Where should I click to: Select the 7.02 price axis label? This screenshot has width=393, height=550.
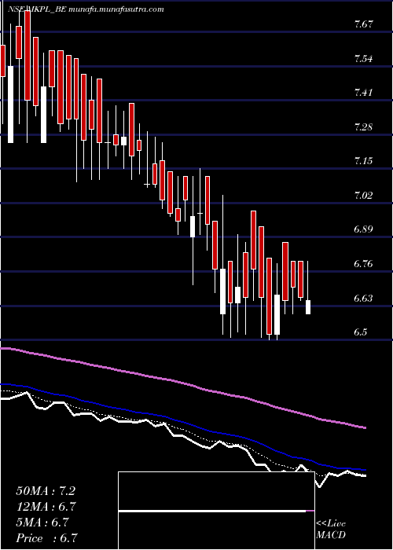[x=363, y=196]
